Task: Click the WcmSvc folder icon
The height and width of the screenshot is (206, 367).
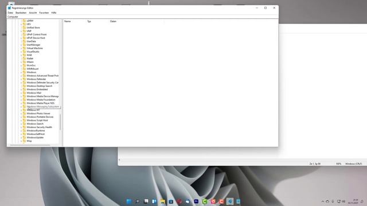Action: click(x=24, y=65)
